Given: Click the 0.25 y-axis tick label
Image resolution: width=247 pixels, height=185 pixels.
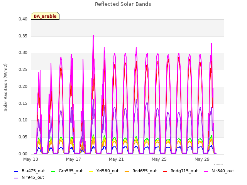Looking at the screenshot, I should [x=23, y=69].
